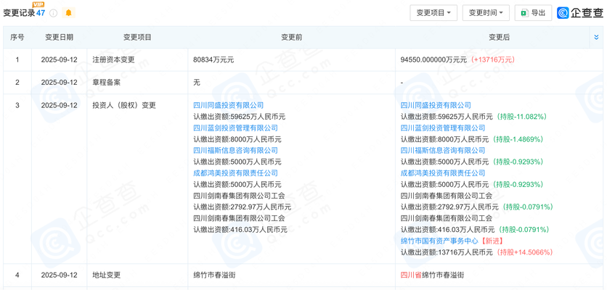
Task: Open 四川福斯信息咨询有限公司 in 变更后 column
Action: [x=440, y=150]
